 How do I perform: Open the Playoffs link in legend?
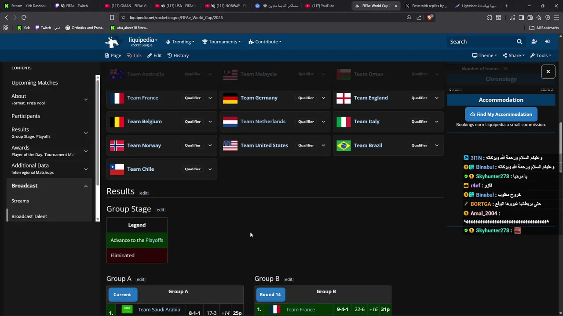point(154,240)
